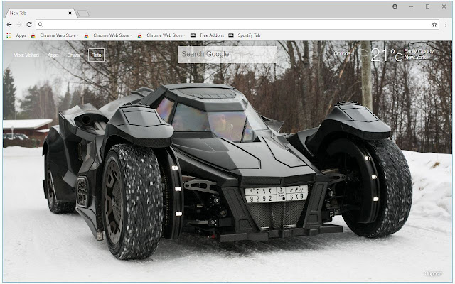
Task: Click the browser forward arrow
Action: [19, 25]
